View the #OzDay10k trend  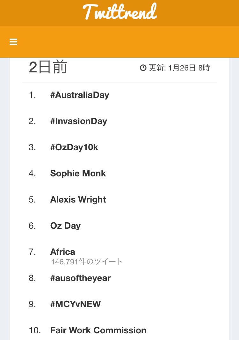pyautogui.click(x=74, y=147)
